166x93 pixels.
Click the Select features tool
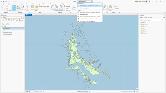[x=52, y=8]
